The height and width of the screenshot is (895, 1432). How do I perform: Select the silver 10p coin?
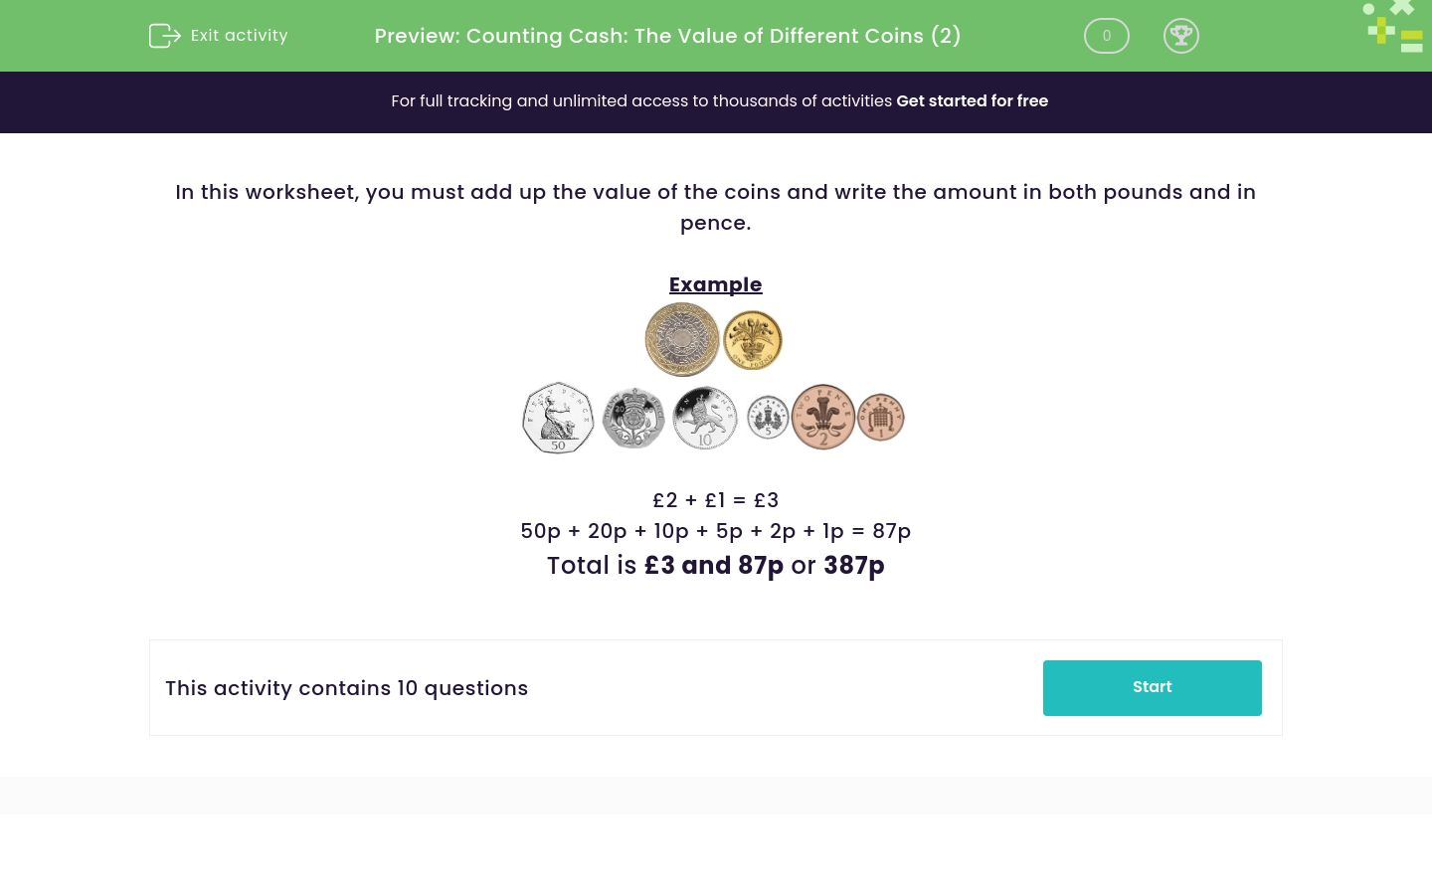704,418
